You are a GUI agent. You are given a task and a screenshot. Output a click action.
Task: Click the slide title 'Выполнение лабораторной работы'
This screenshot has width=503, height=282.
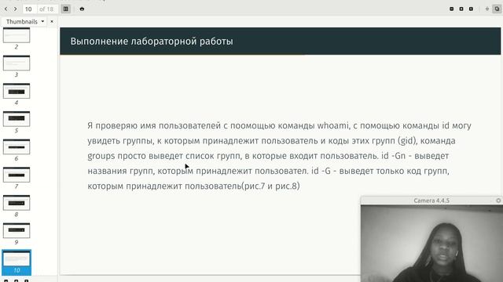[x=152, y=42]
